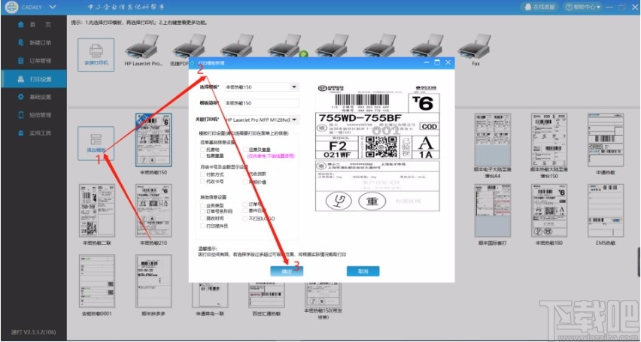Select the 顺丰国际套打 template thumbnail

tap(493, 210)
